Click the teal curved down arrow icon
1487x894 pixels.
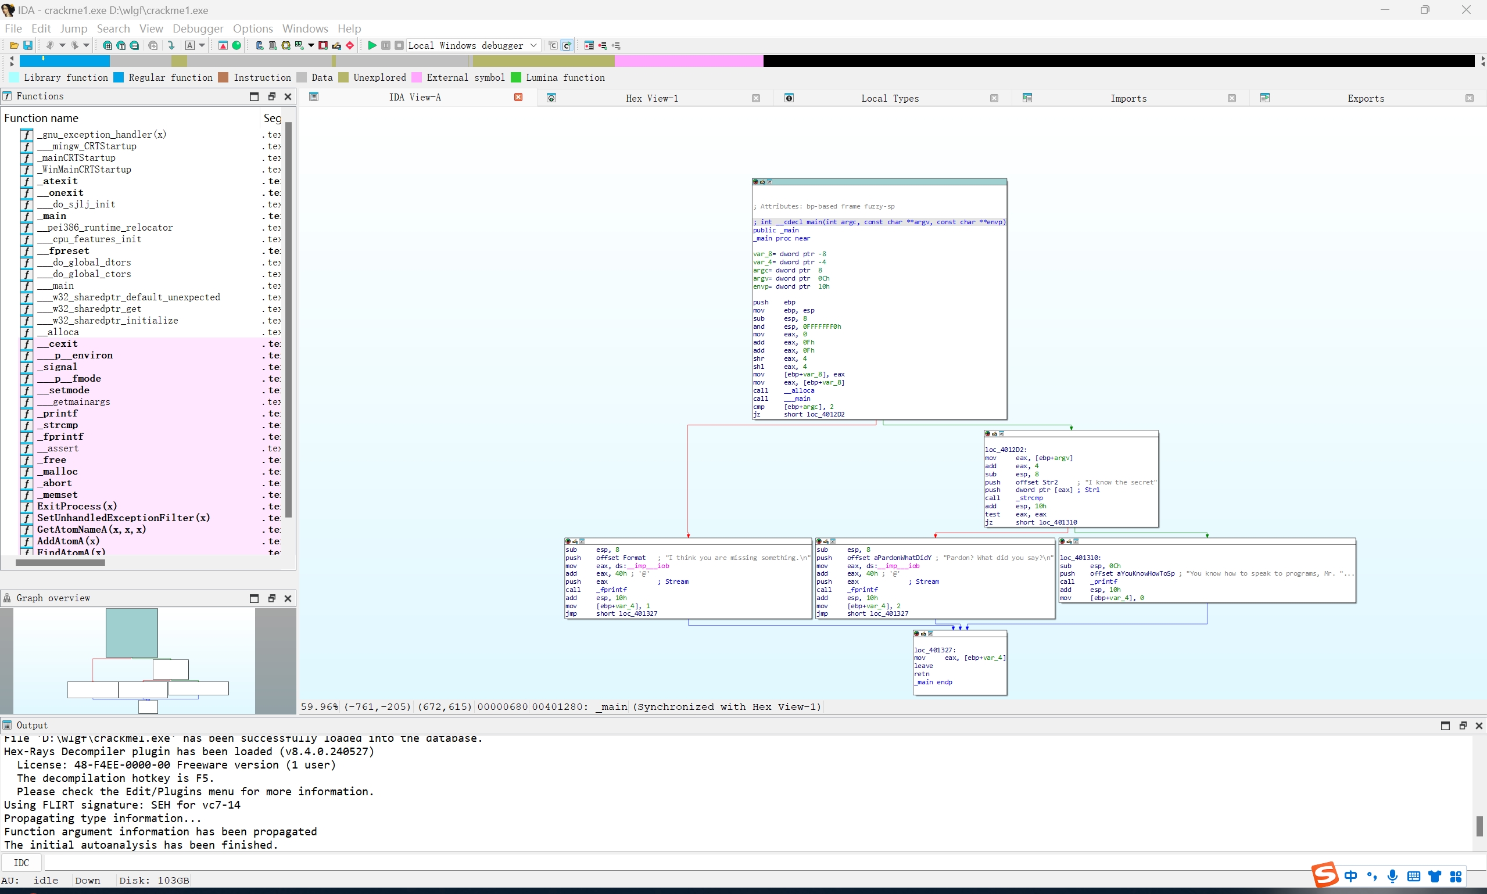tap(171, 45)
